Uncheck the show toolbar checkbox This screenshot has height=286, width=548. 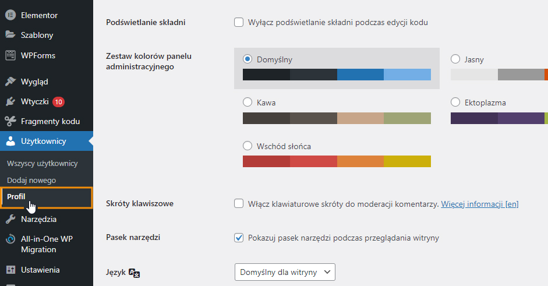point(239,238)
